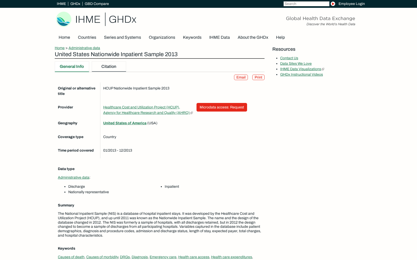Screen dimensions: 417x260
Task: Click Causes of morbidity keyword
Action: [x=102, y=257]
